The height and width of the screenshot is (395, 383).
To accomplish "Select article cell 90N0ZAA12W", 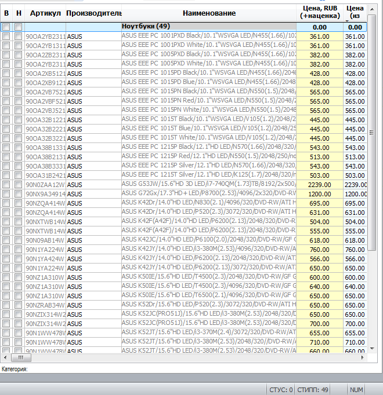I will [45, 185].
